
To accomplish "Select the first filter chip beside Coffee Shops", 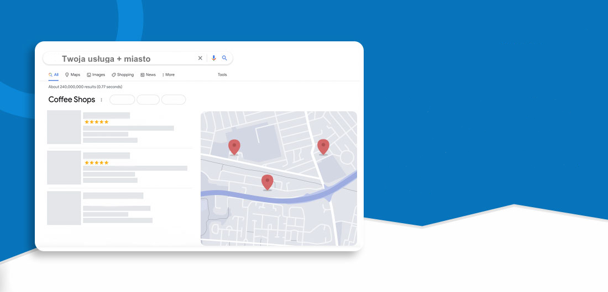I will coord(122,100).
